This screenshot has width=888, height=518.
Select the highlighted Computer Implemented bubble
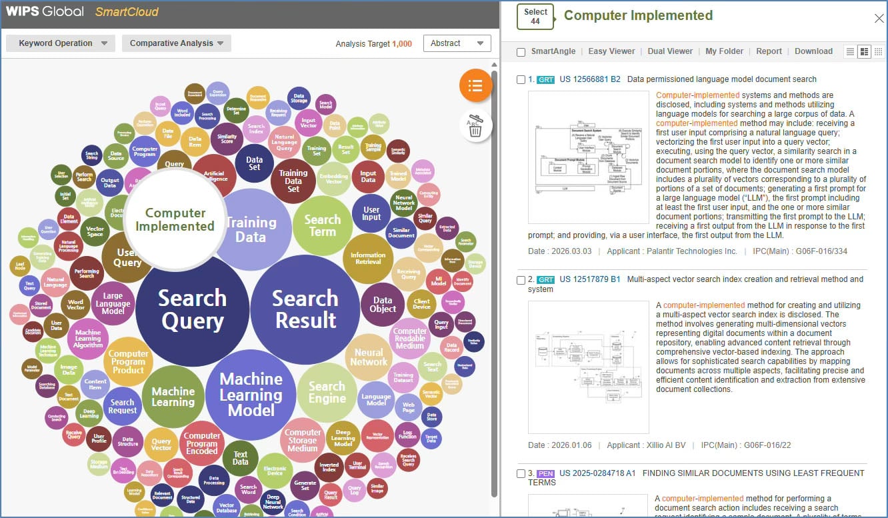pyautogui.click(x=175, y=219)
